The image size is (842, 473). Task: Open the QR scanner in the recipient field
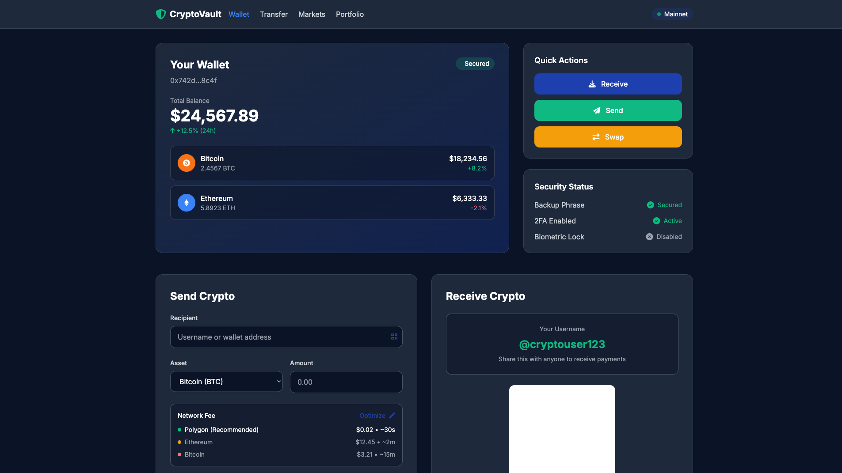394,337
